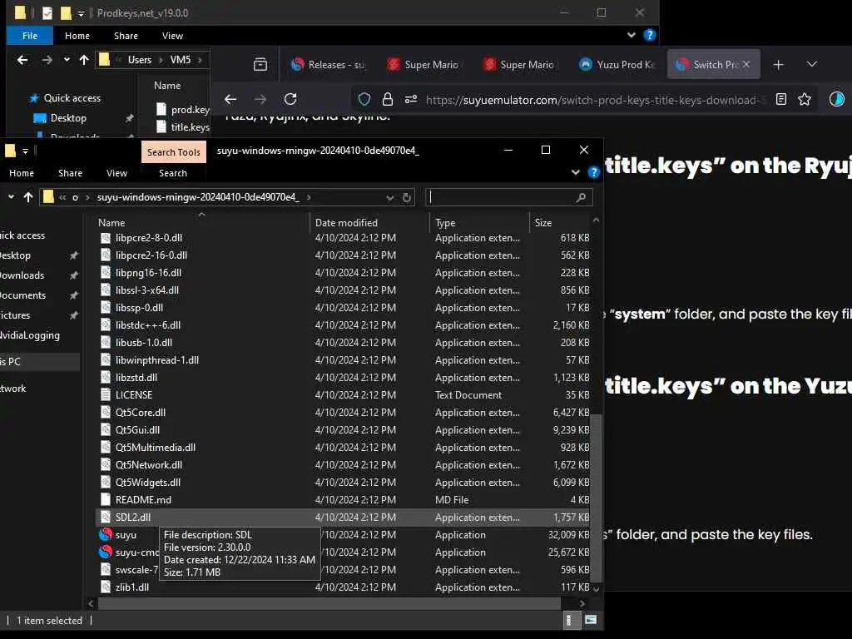Image resolution: width=852 pixels, height=639 pixels.
Task: Select Quick access in Prodkeys.net sidebar
Action: pyautogui.click(x=72, y=98)
